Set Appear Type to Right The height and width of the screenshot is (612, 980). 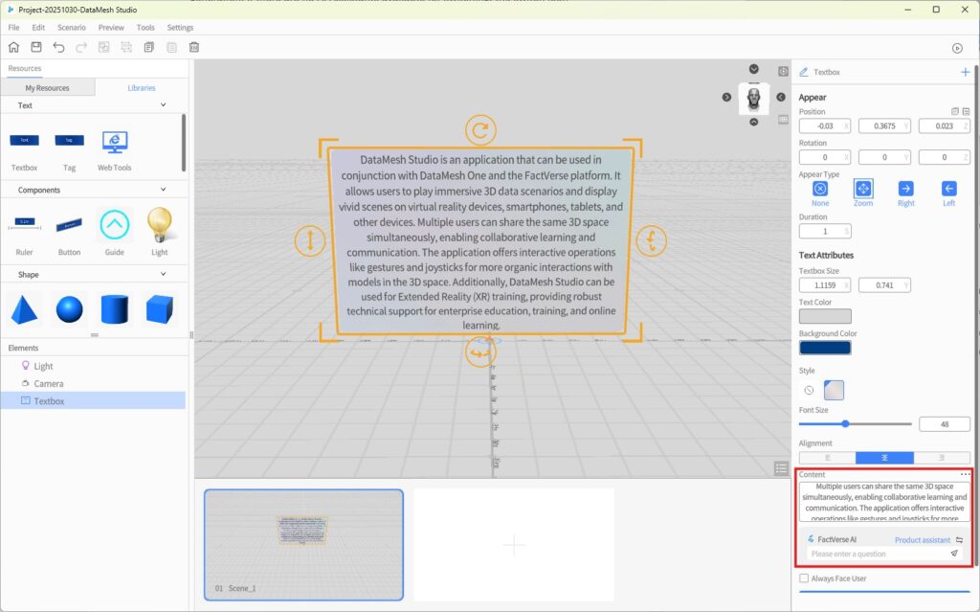point(905,189)
